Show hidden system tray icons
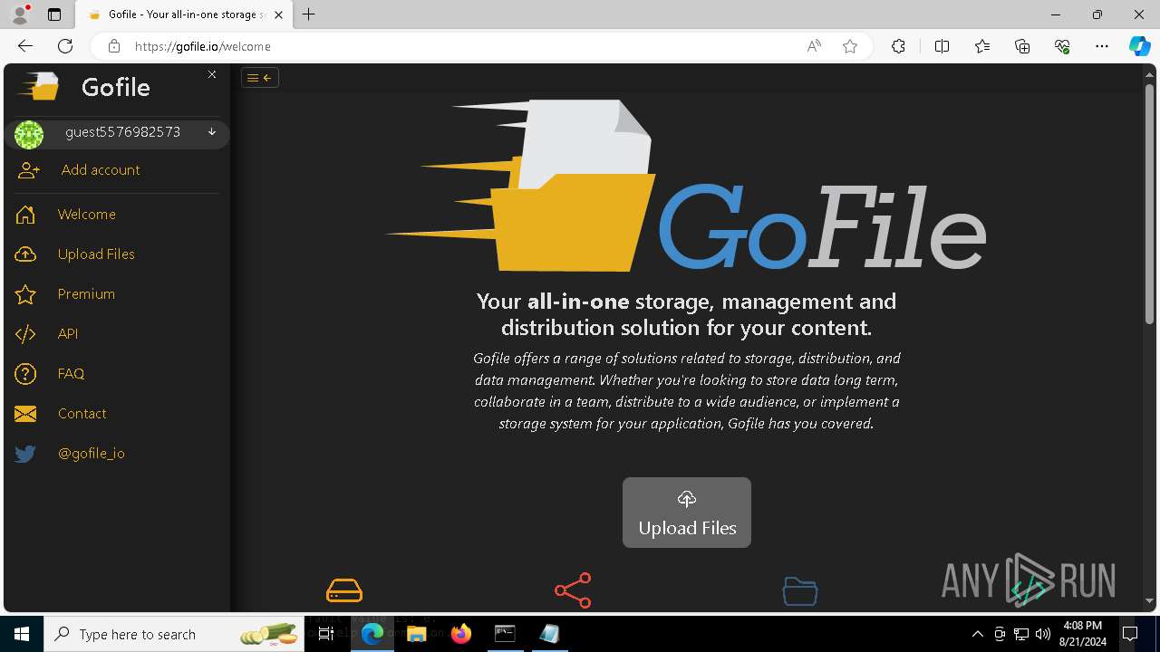The width and height of the screenshot is (1160, 652). (x=977, y=634)
